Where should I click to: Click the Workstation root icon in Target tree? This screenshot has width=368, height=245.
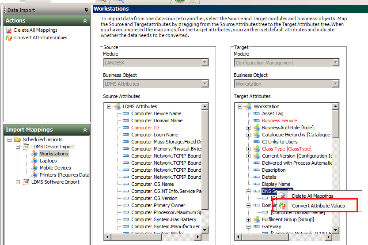pyautogui.click(x=248, y=106)
